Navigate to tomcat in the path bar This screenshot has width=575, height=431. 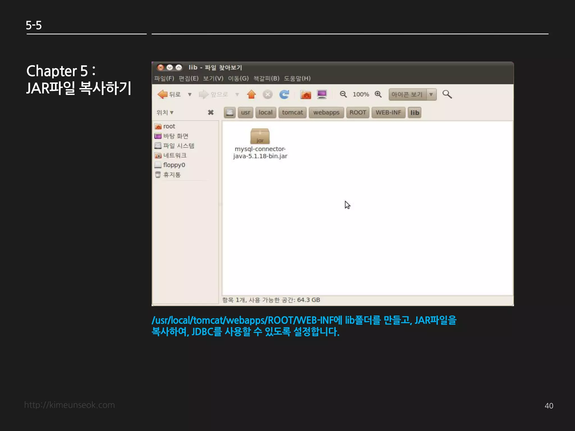pos(293,113)
